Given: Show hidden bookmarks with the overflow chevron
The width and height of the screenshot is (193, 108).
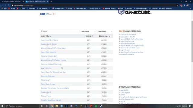Looking at the screenshot, I should (x=191, y=8).
